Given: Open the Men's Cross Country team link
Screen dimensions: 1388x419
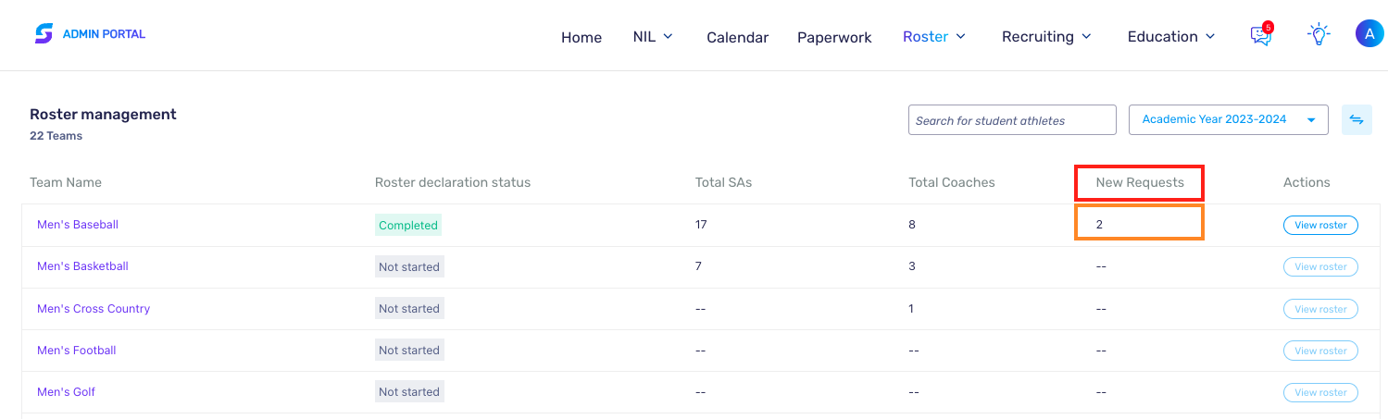Looking at the screenshot, I should point(94,309).
